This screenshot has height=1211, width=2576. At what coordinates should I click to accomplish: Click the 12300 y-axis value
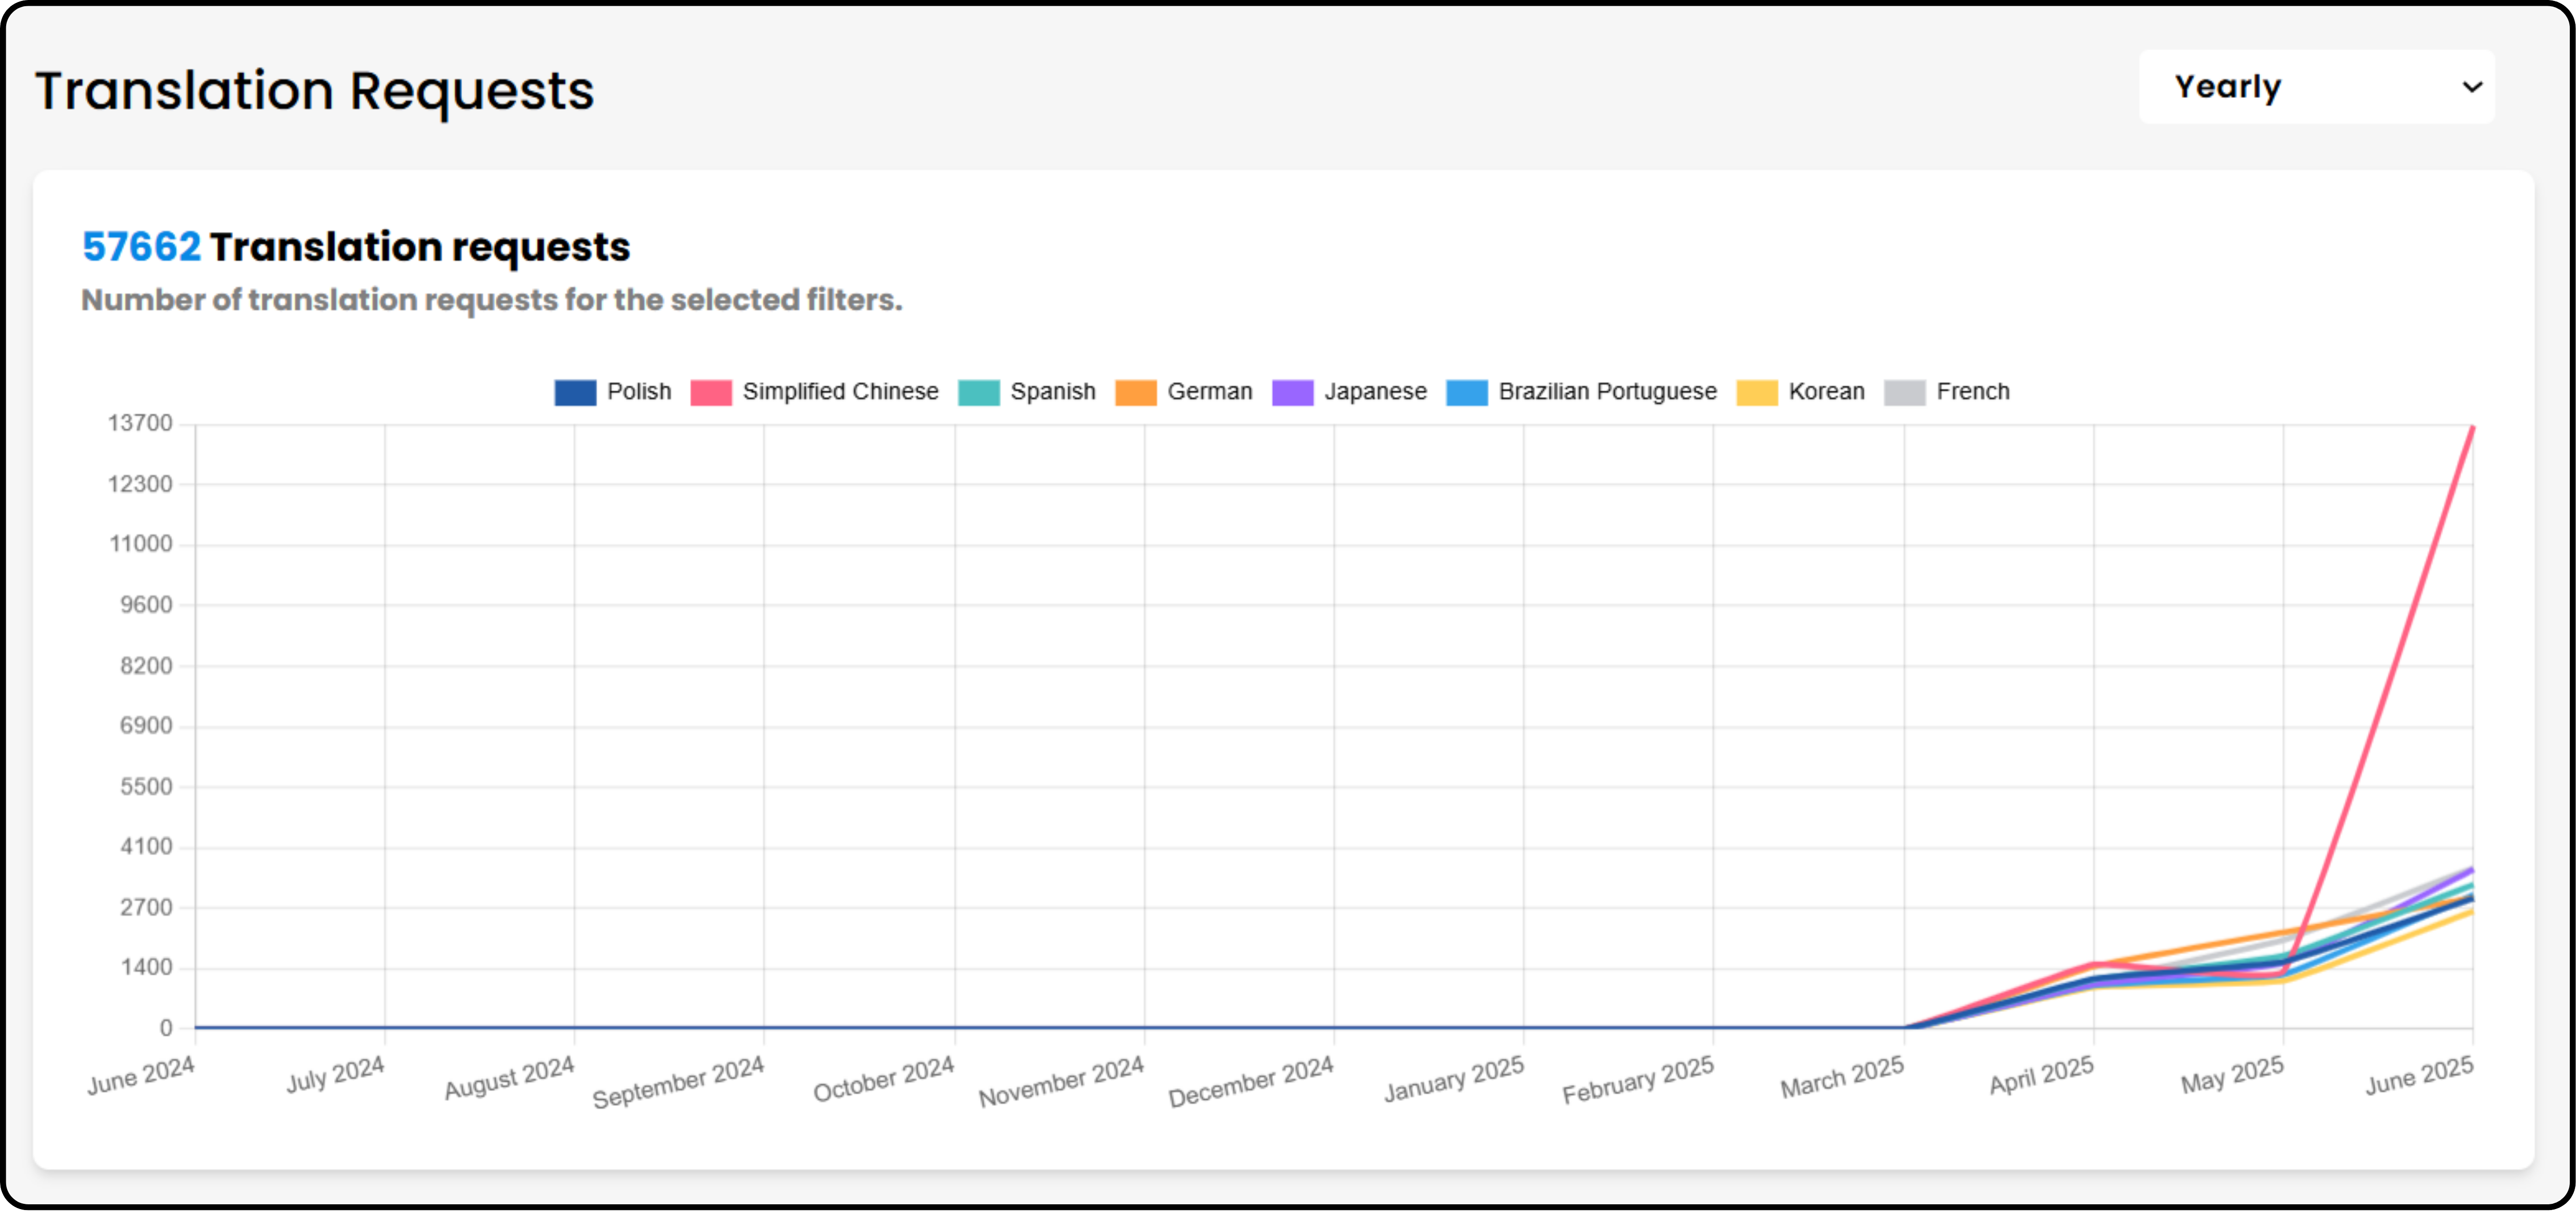tap(140, 484)
